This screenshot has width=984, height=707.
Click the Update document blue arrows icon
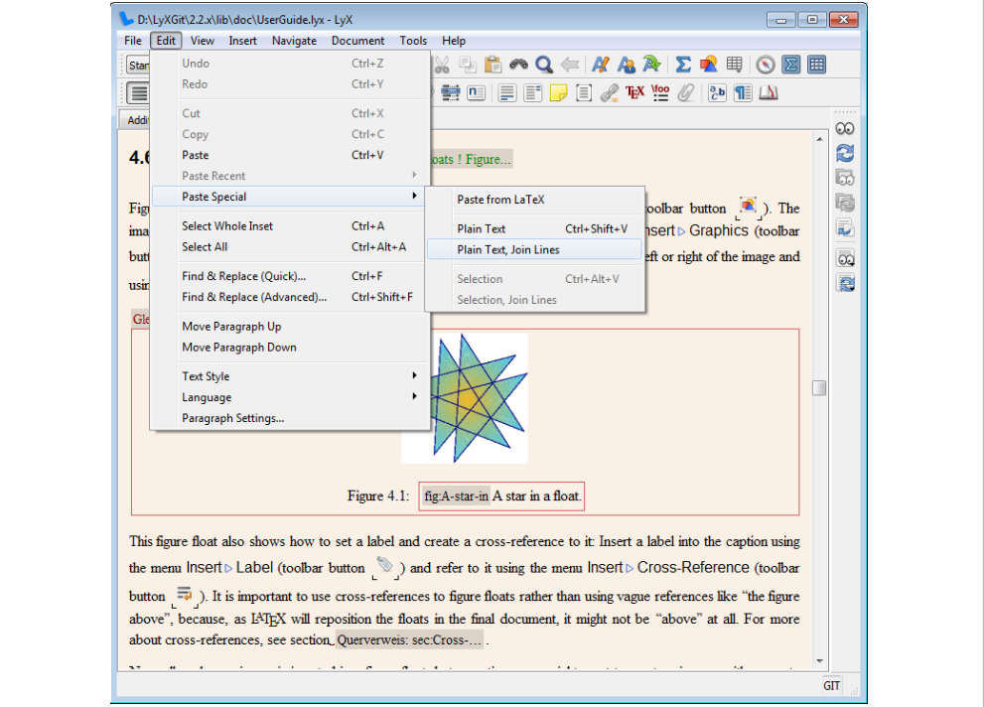coord(845,153)
